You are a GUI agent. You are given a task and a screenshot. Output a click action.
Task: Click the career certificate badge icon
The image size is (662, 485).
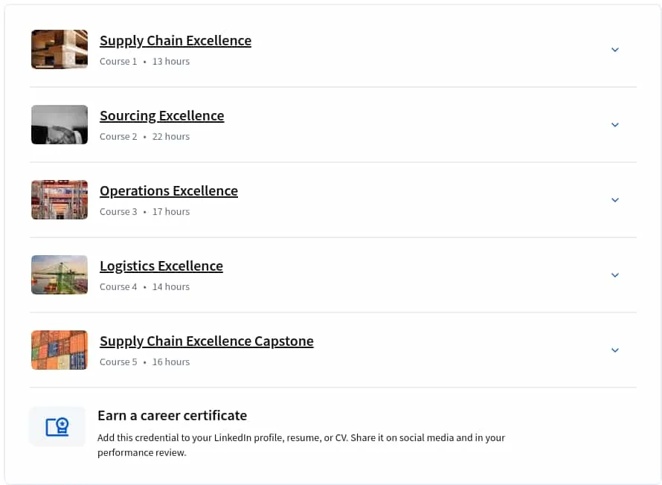57,426
